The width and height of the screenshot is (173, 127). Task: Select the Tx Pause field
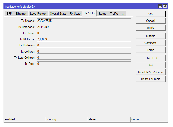pyautogui.click(x=84, y=33)
